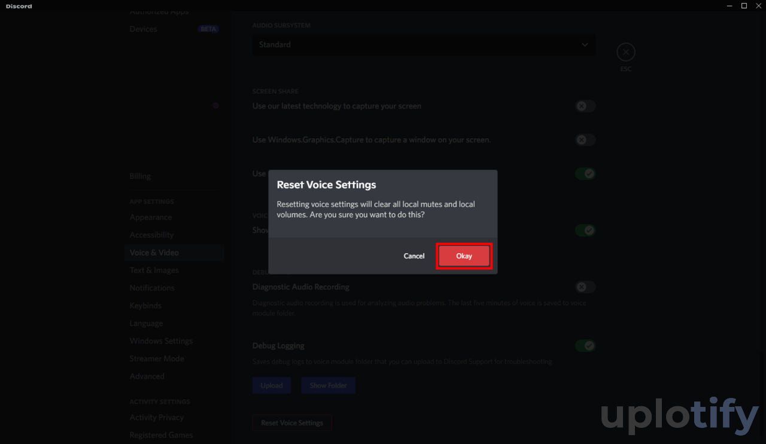
Task: Confirm reset with the Okay button
Action: point(464,256)
